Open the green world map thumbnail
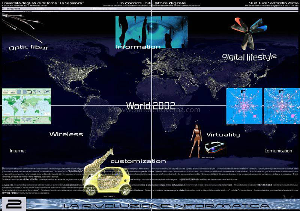The image size is (300, 211). [x=26, y=106]
